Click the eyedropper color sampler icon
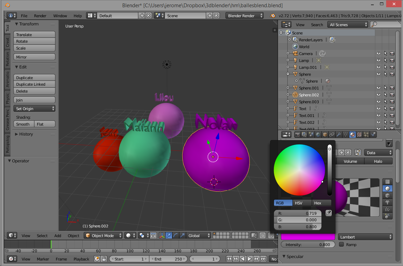 [x=328, y=213]
